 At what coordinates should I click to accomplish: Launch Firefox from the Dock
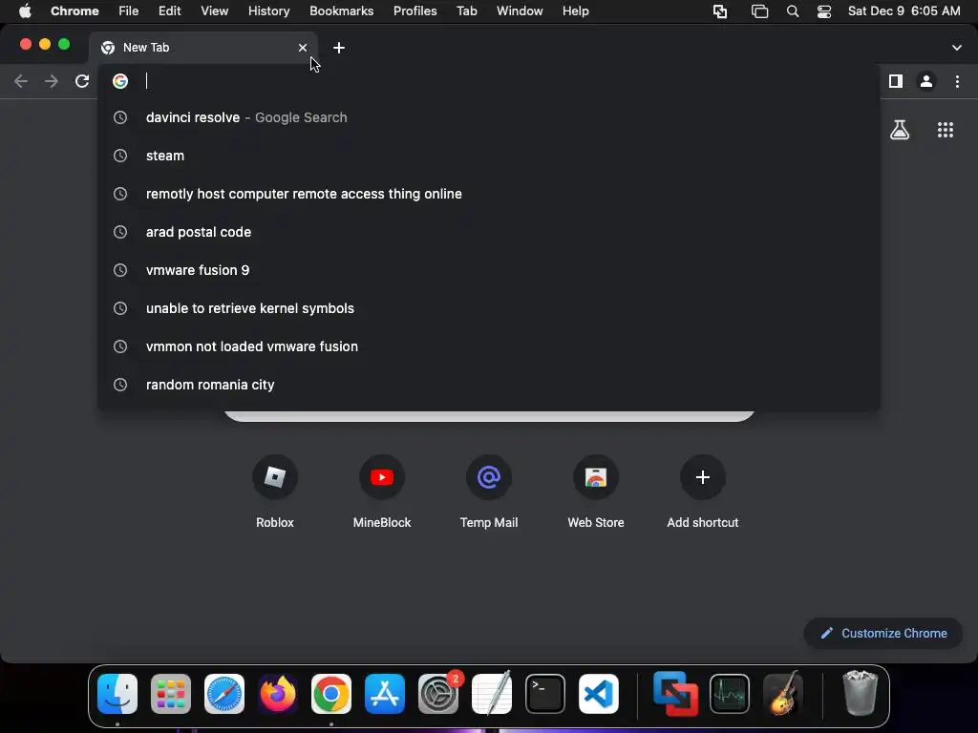point(278,694)
